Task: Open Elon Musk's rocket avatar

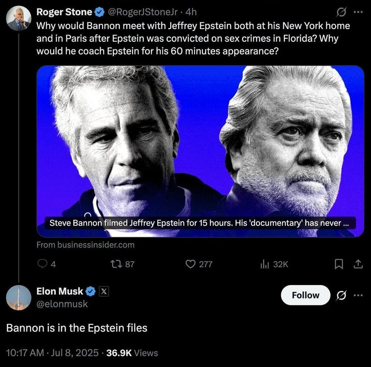Action: click(x=19, y=298)
